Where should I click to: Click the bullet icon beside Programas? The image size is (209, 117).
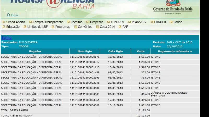coord(53,27)
